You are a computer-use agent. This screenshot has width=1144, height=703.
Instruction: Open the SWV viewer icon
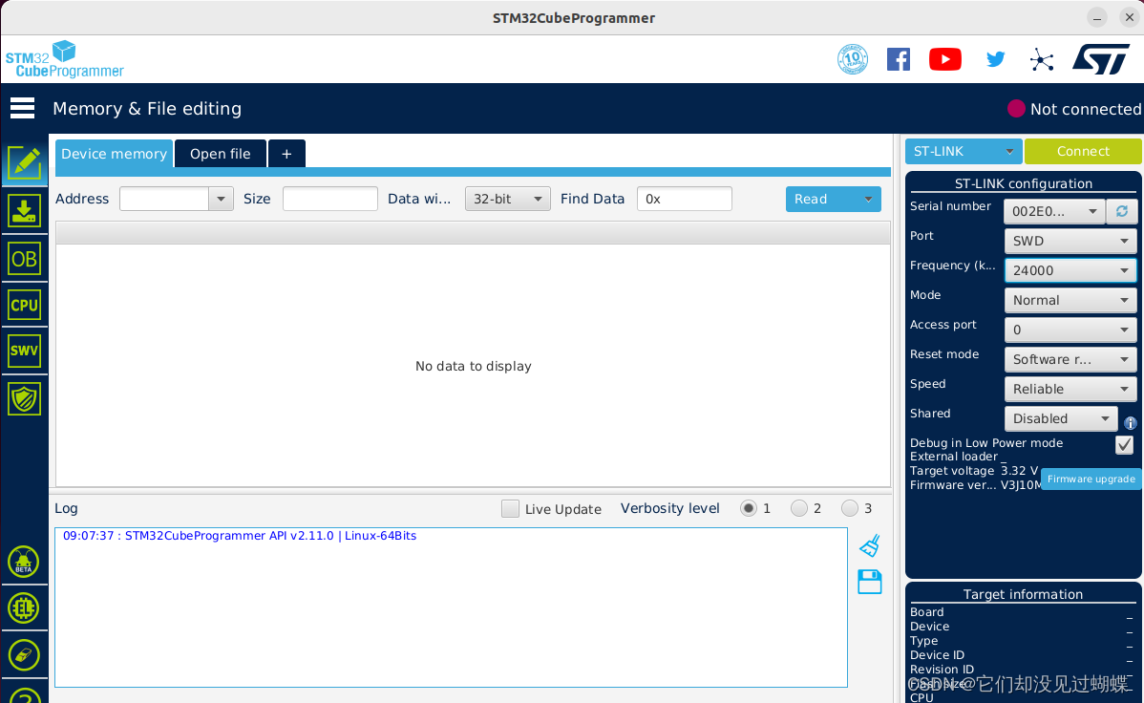click(x=24, y=351)
